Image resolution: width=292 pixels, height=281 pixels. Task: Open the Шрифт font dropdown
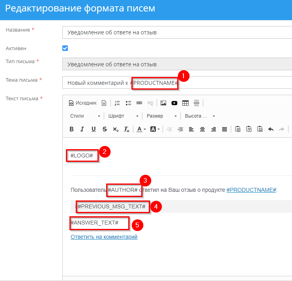(122, 116)
